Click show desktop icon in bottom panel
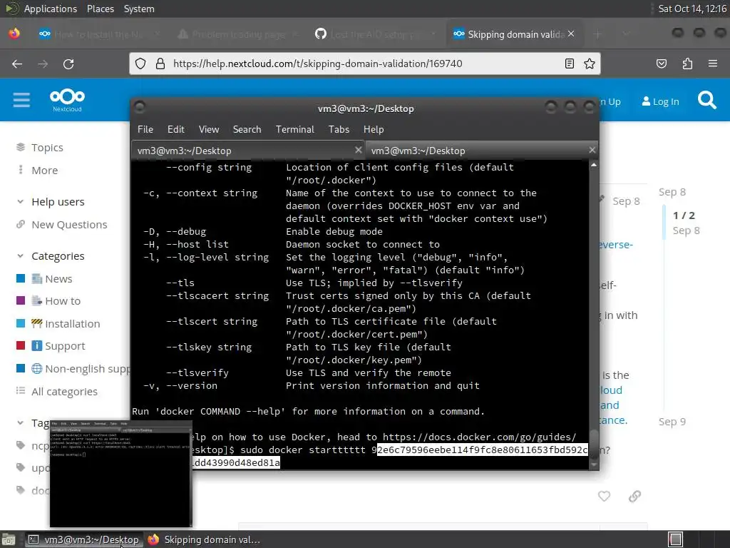 9,539
